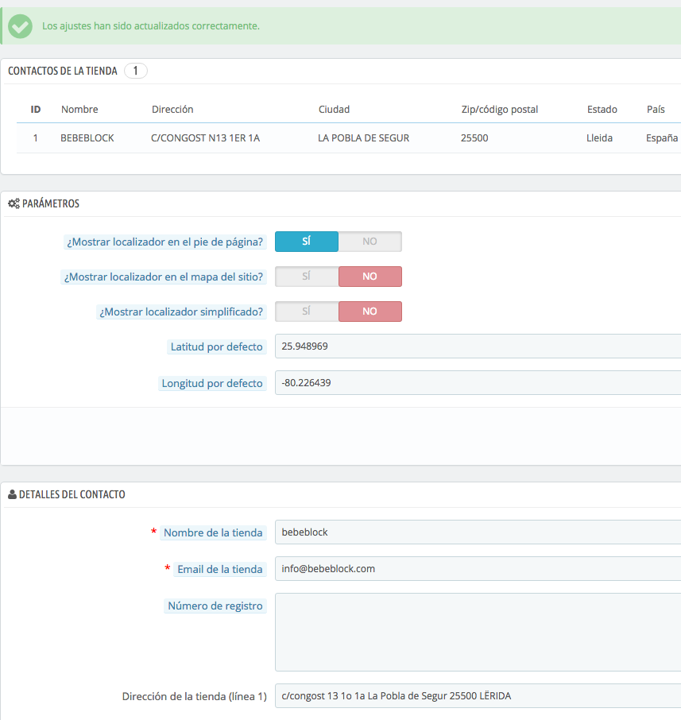This screenshot has width=681, height=720.
Task: Click the Número de registro label
Action: [215, 606]
